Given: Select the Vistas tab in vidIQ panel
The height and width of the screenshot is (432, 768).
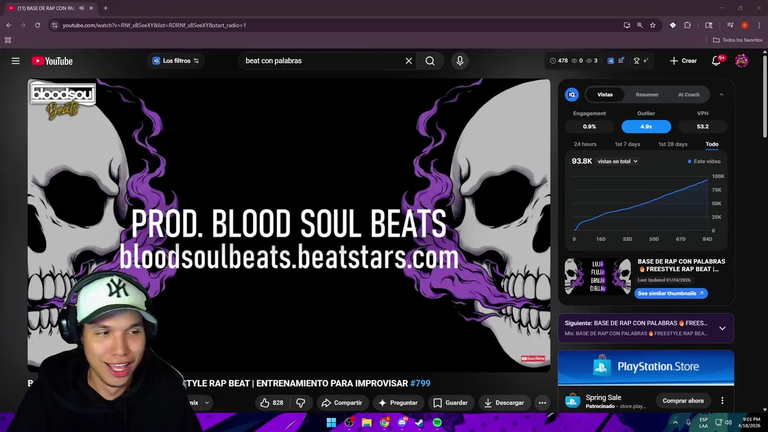Looking at the screenshot, I should coord(605,94).
